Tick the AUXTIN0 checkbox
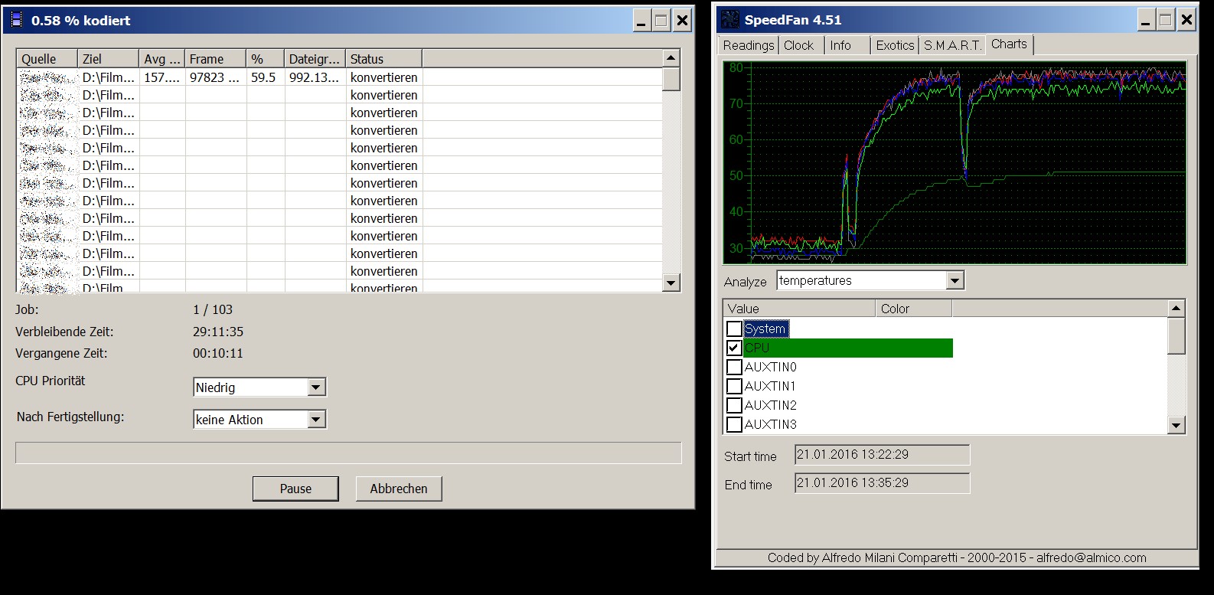Image resolution: width=1214 pixels, height=595 pixels. 734,367
